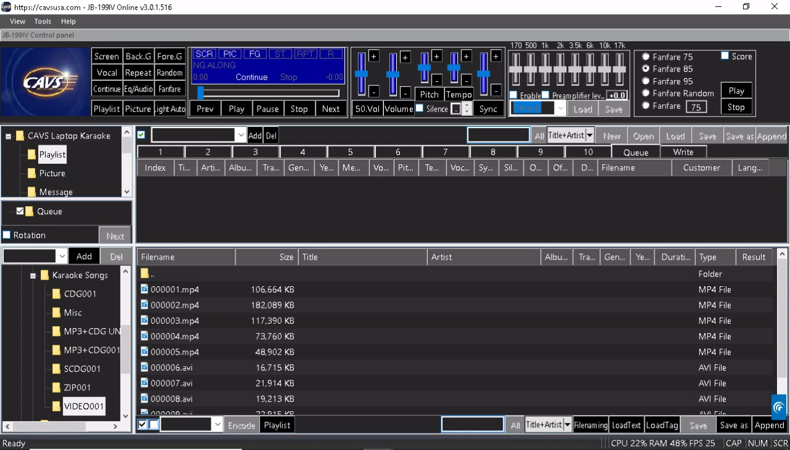
Task: Collapse the CAVS Laptop Karaoke tree node
Action: (x=9, y=136)
